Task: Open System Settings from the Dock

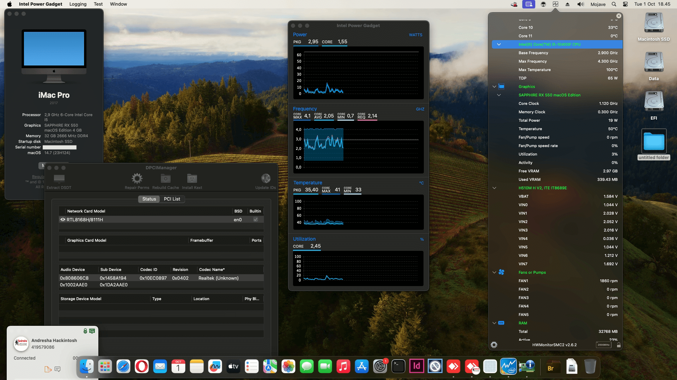Action: 380,367
